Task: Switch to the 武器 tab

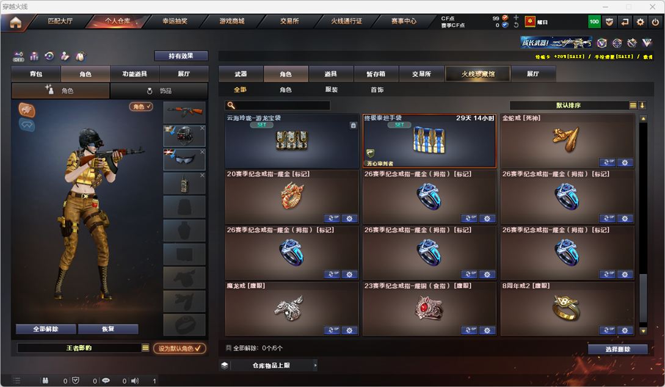Action: pyautogui.click(x=241, y=74)
